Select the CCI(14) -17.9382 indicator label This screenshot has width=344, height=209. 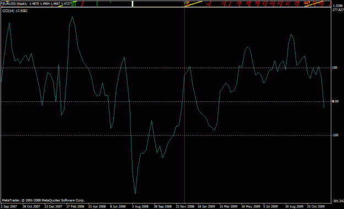point(15,11)
